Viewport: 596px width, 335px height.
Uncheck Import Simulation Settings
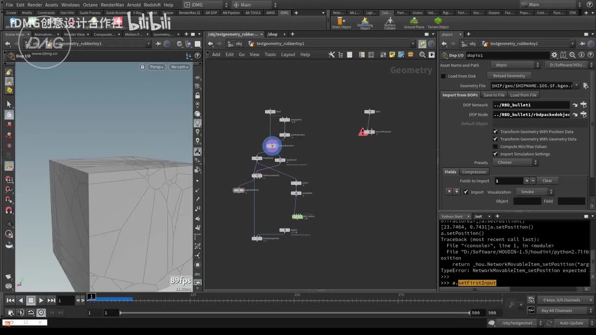click(x=495, y=154)
